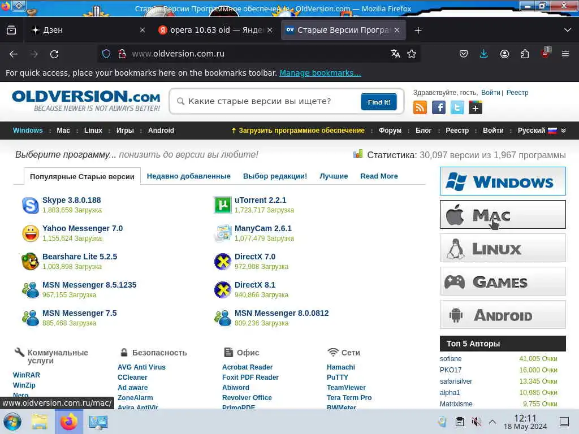Open the extensions puzzle icon

tap(525, 54)
